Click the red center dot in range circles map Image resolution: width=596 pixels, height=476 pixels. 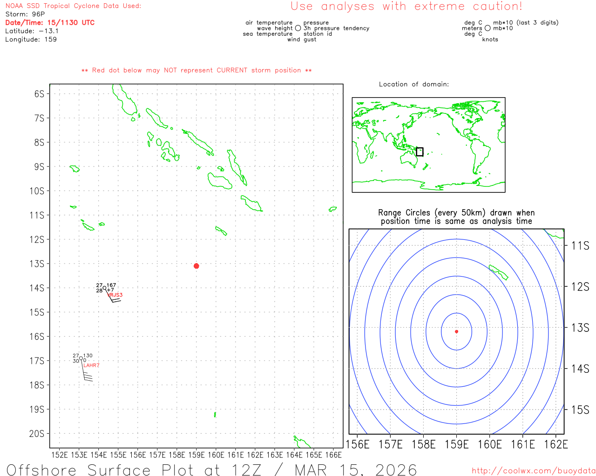(456, 331)
